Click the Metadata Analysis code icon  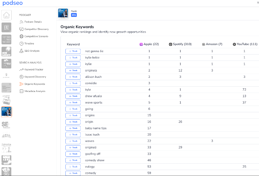tap(21, 91)
